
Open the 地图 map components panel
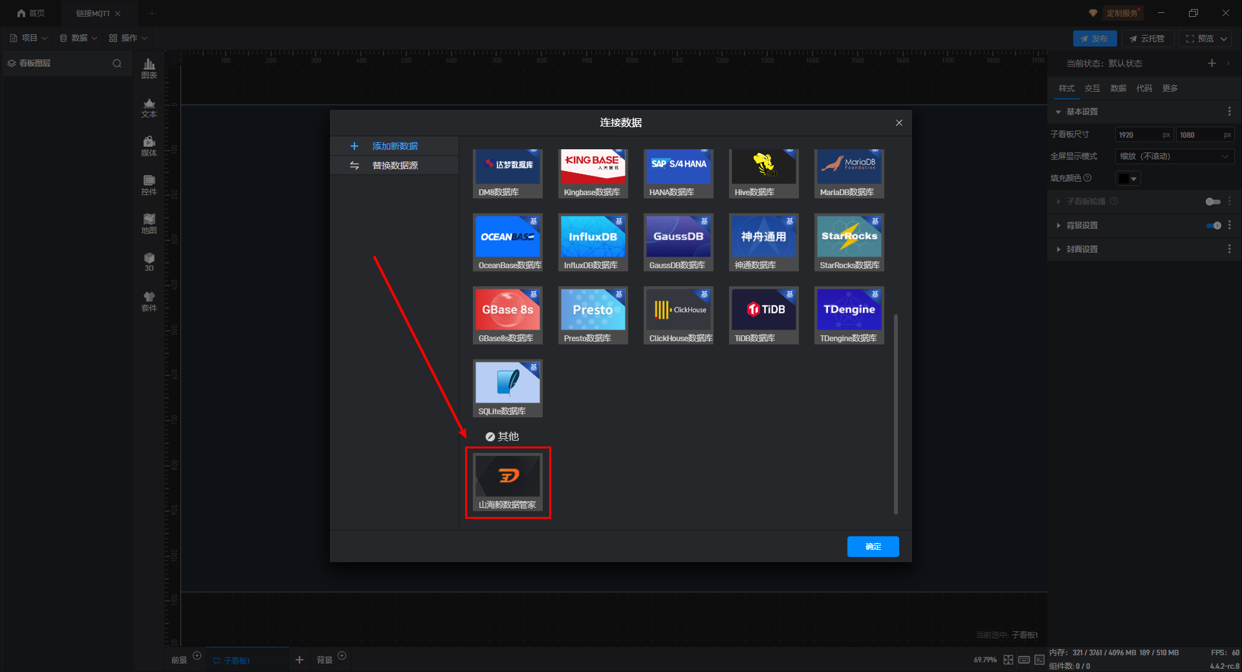pos(149,224)
